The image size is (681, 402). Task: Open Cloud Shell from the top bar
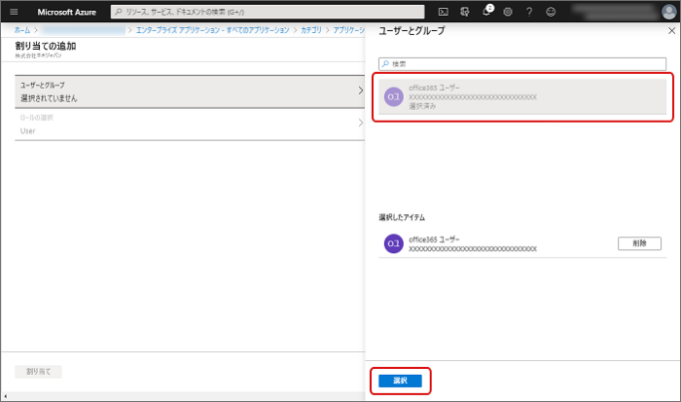pos(443,12)
